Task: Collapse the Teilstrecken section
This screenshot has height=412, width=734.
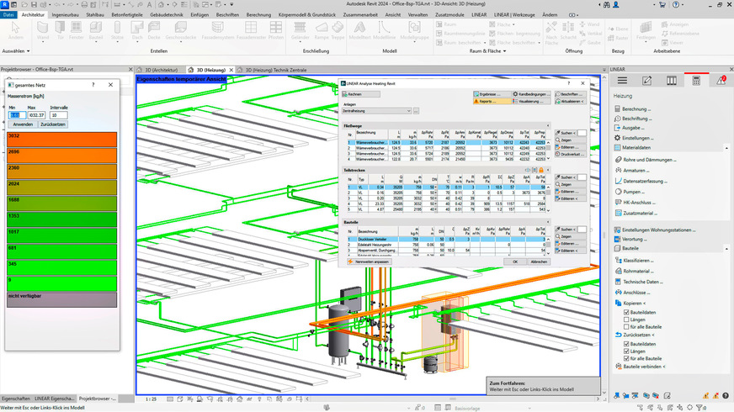Action: 548,170
